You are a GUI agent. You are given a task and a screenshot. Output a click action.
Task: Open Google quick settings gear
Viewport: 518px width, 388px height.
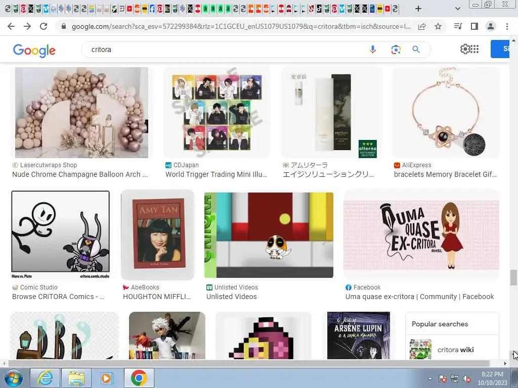pyautogui.click(x=465, y=49)
